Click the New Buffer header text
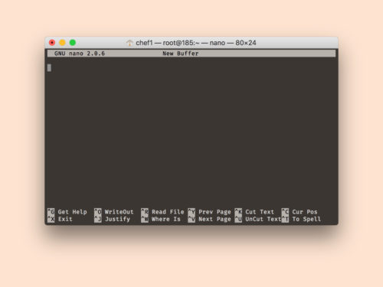 [x=181, y=54]
